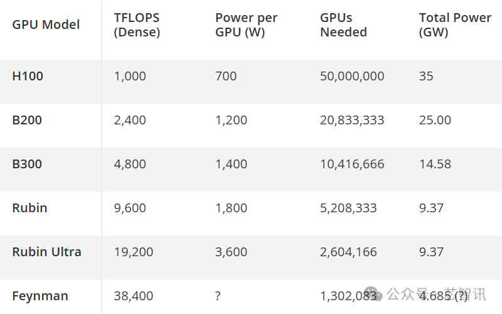Image resolution: width=502 pixels, height=314 pixels.
Task: Click the TFLOPS (Dense) column header
Action: point(137,24)
